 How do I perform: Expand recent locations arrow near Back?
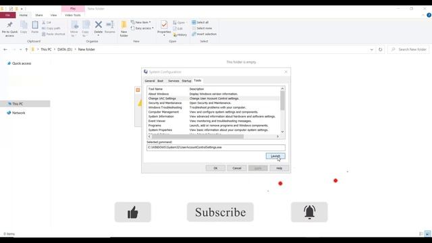(20, 49)
